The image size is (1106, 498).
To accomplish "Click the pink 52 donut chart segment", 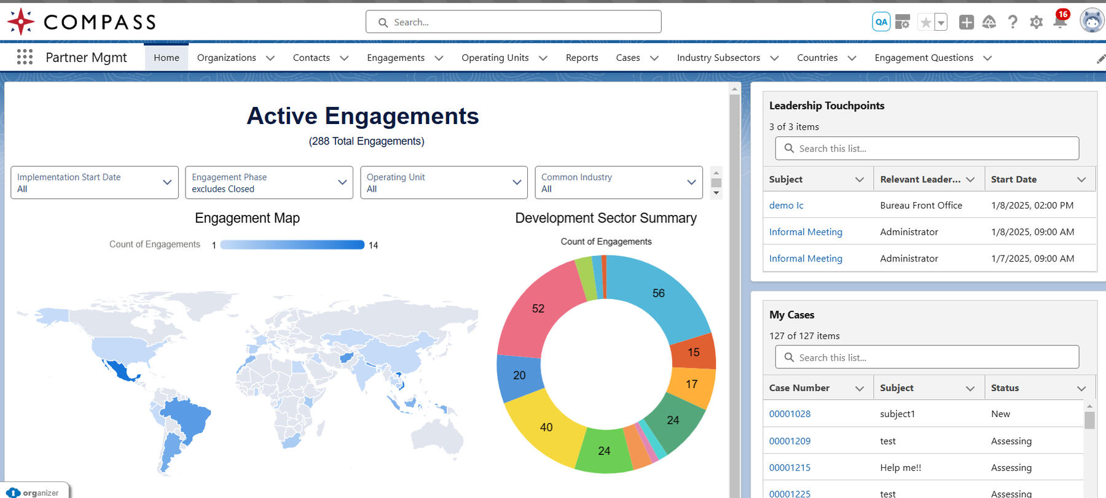I will (538, 309).
